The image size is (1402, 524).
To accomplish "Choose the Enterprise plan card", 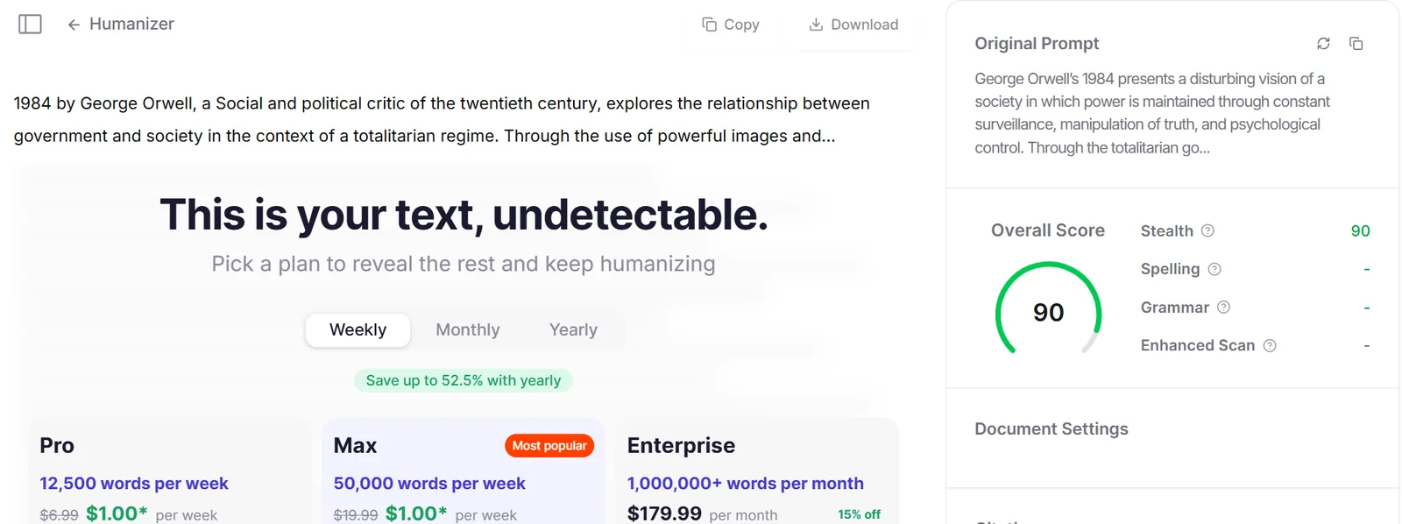I will click(758, 471).
